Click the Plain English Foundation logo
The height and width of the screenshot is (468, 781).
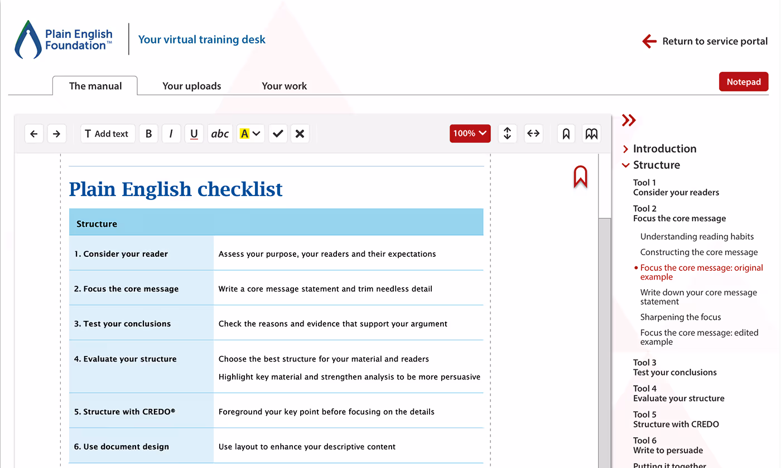point(64,40)
